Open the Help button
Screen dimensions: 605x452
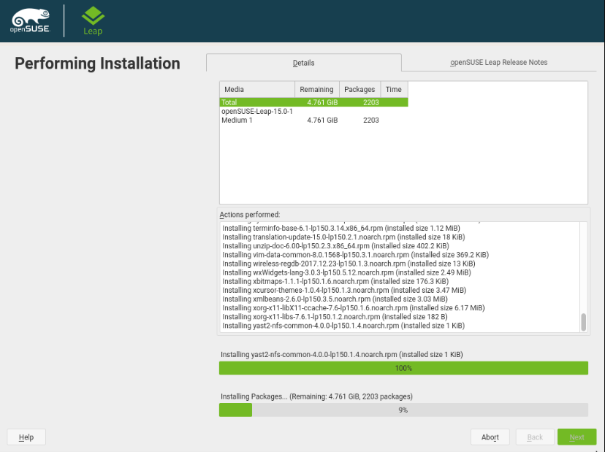coord(26,437)
